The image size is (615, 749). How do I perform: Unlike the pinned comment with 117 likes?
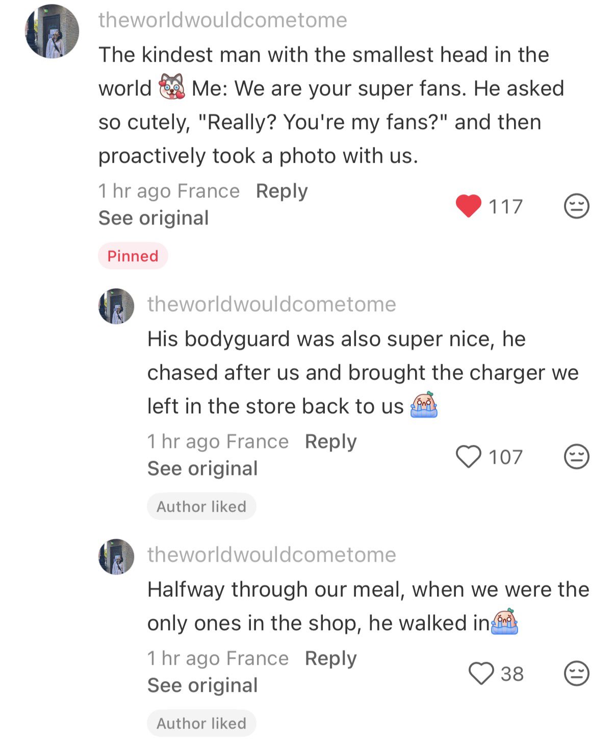click(468, 206)
